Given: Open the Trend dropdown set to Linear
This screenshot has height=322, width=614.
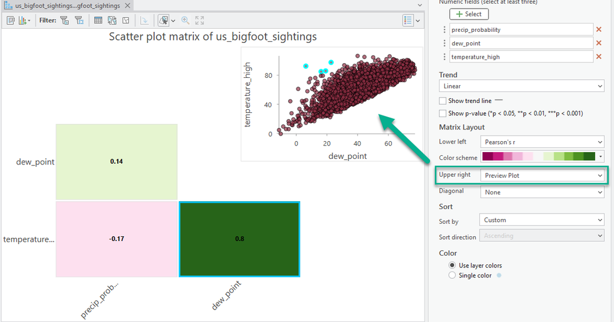Looking at the screenshot, I should (521, 86).
